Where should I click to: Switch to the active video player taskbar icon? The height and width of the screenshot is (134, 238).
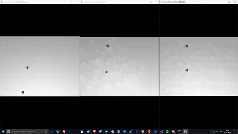coord(185,131)
